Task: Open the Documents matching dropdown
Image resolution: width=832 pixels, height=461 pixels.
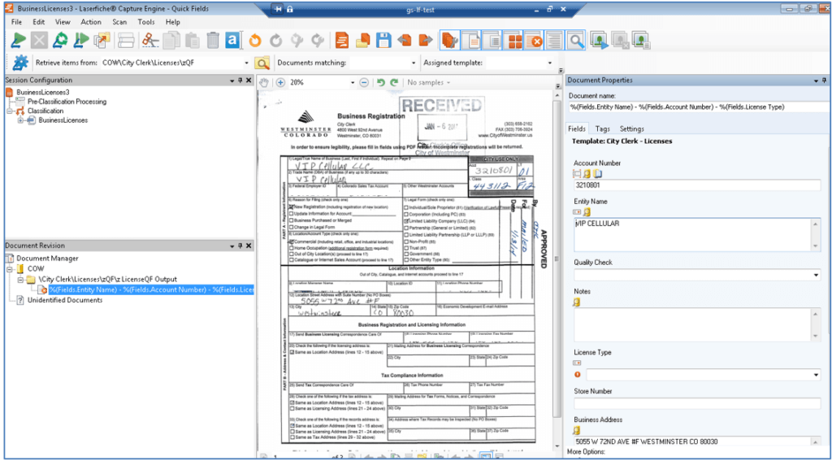Action: pos(412,63)
